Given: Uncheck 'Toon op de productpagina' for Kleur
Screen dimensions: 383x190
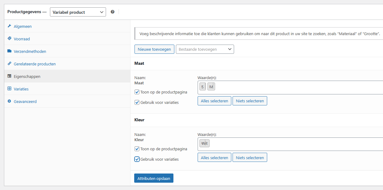Looking at the screenshot, I should [137, 149].
